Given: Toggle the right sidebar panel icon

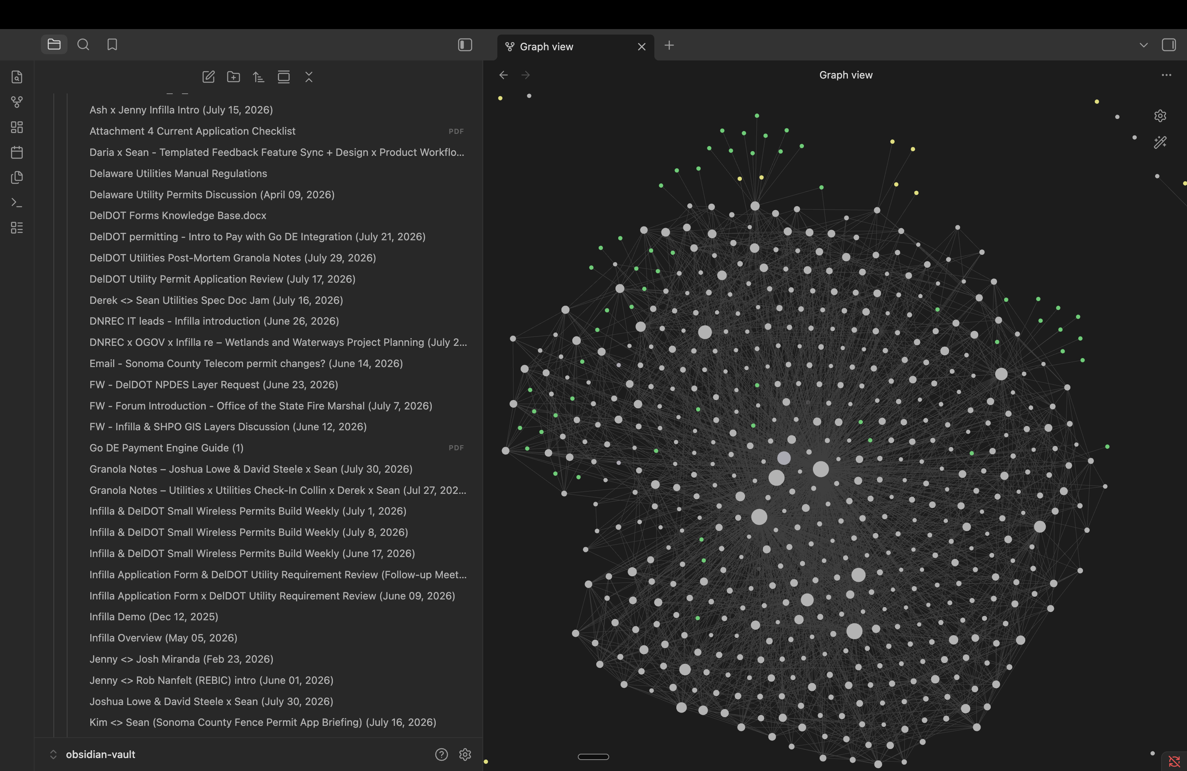Looking at the screenshot, I should [1169, 45].
